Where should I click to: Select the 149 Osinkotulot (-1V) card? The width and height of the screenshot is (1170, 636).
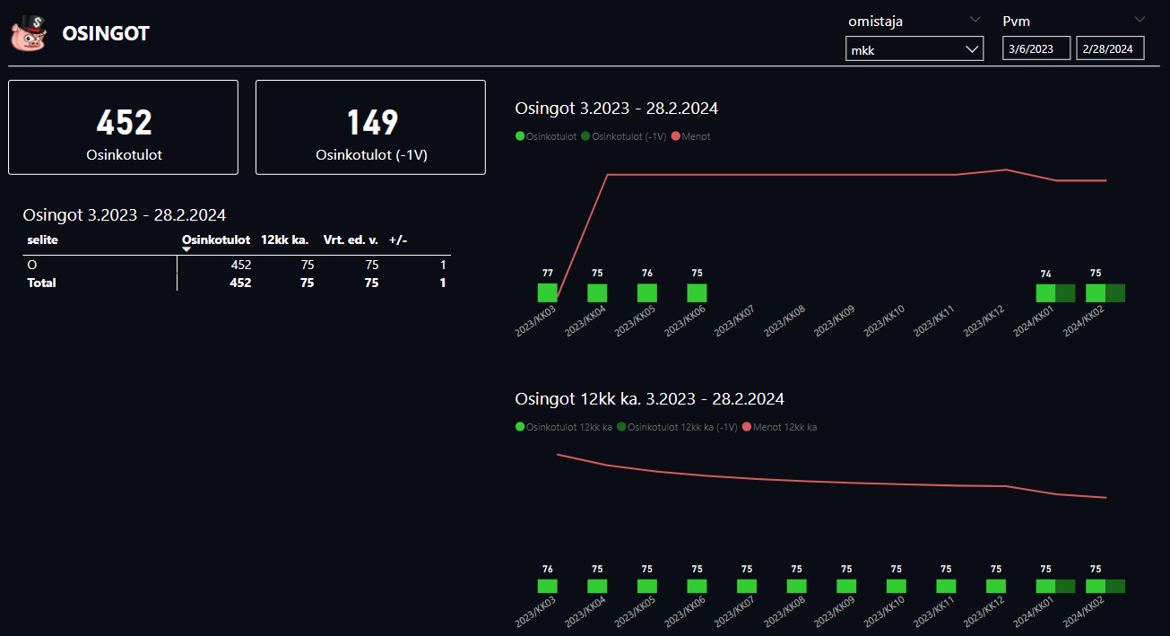(x=370, y=127)
